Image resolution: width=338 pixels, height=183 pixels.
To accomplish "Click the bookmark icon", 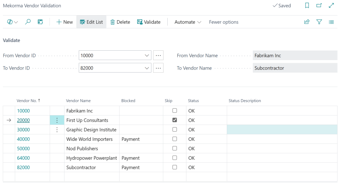I will (307, 6).
